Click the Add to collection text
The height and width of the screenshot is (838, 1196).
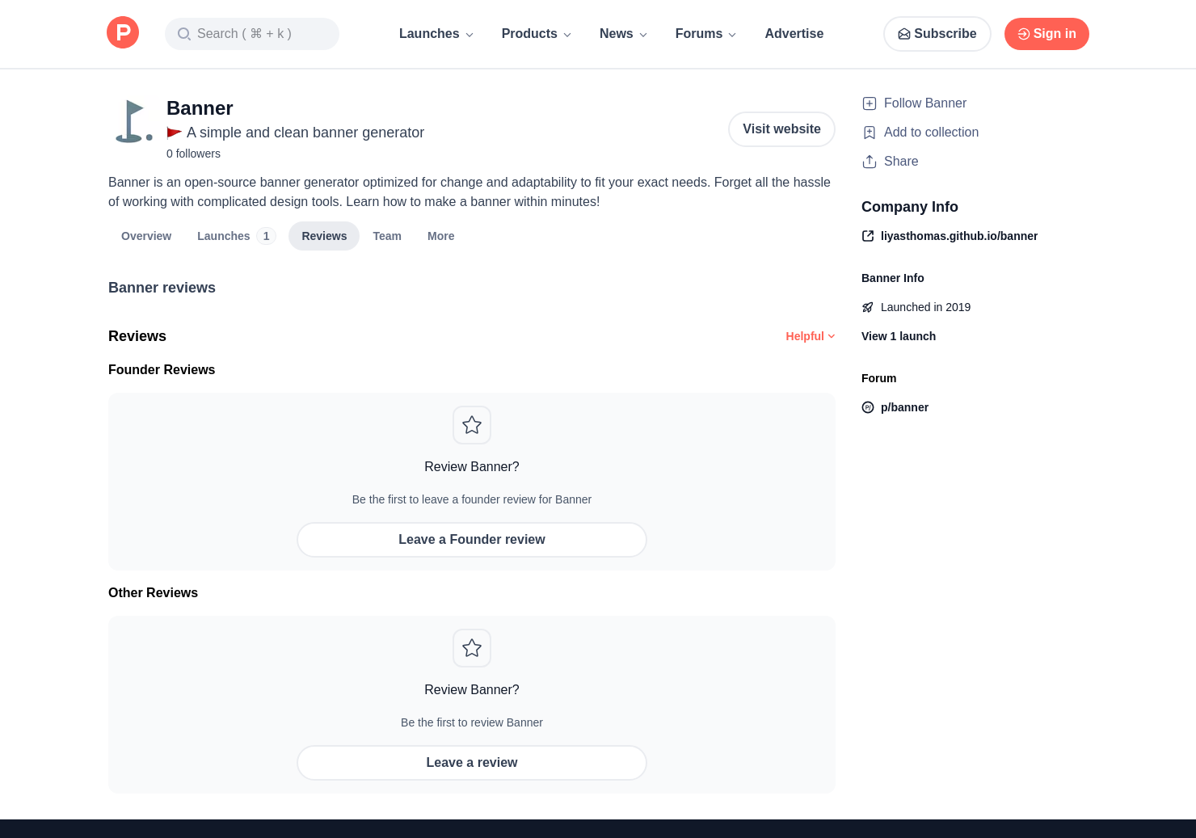point(931,133)
